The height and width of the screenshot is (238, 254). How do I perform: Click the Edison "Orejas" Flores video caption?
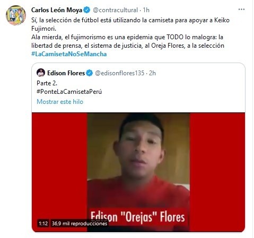138,217
